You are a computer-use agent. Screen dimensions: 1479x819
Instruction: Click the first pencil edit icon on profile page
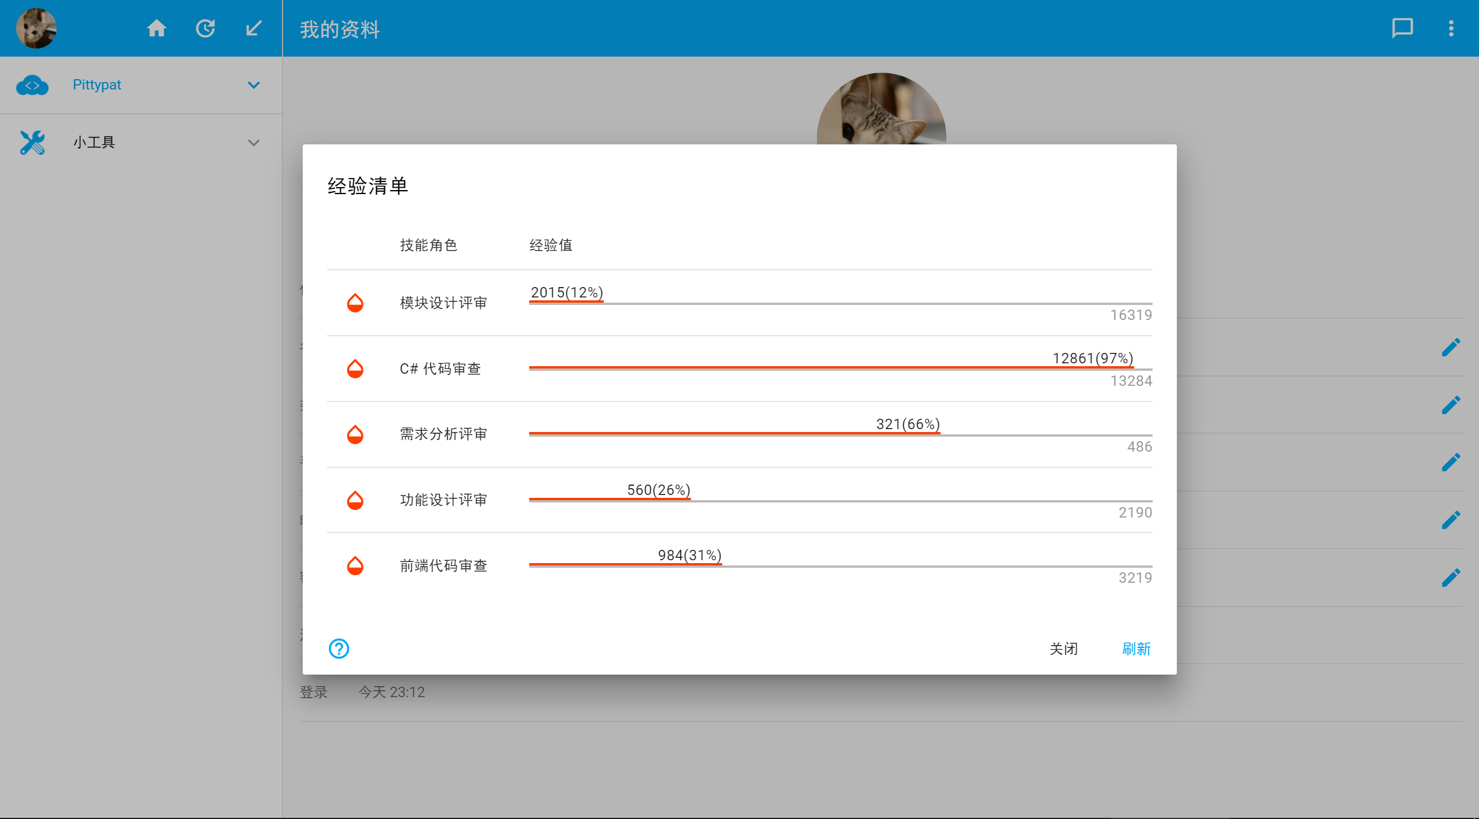(x=1451, y=348)
